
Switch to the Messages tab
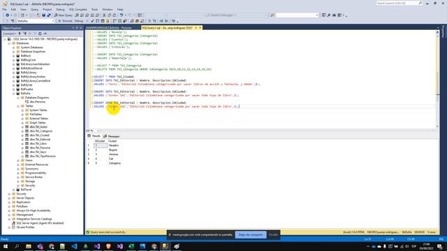(x=112, y=137)
